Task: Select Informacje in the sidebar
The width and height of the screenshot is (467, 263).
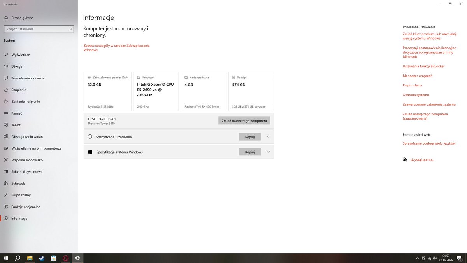Action: (x=39, y=219)
